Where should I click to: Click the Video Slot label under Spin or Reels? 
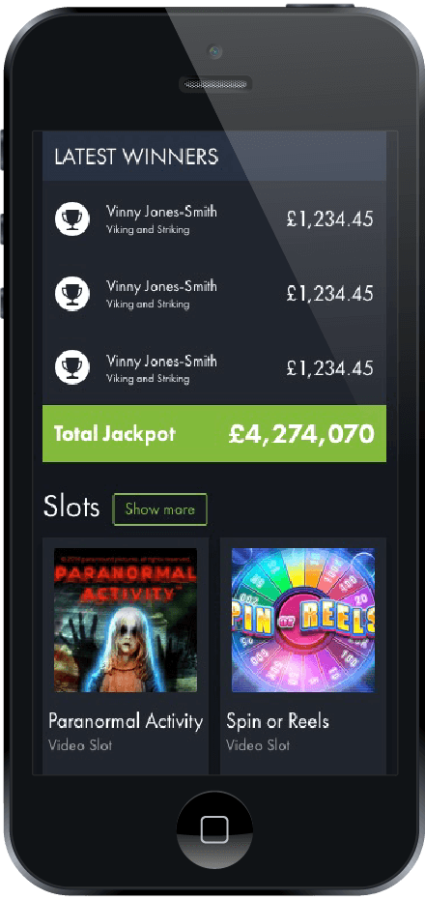[258, 745]
